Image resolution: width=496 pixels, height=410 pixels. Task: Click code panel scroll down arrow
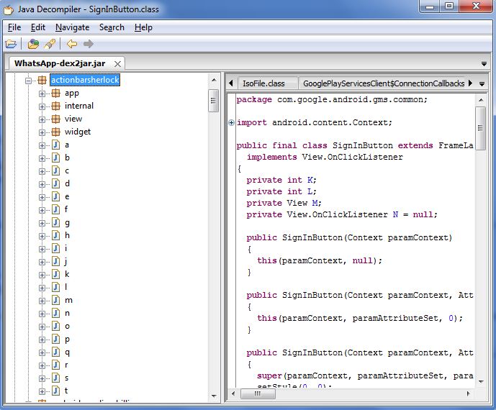(x=481, y=382)
